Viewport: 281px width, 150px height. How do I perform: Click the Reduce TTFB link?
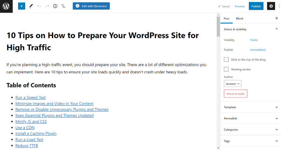27,146
